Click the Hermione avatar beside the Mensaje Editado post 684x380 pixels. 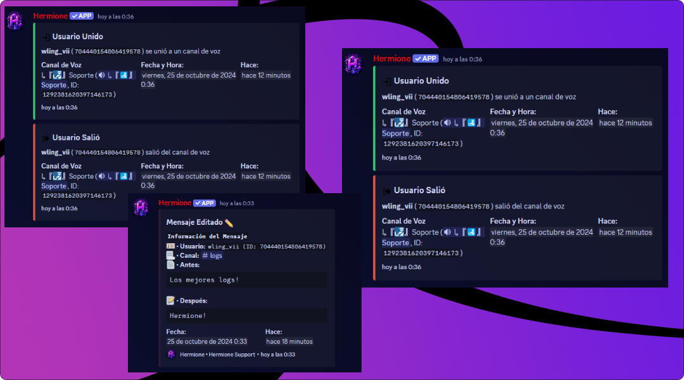(141, 208)
